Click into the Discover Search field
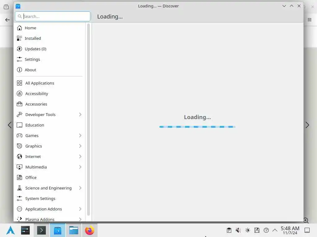This screenshot has height=237, width=317. (53, 16)
